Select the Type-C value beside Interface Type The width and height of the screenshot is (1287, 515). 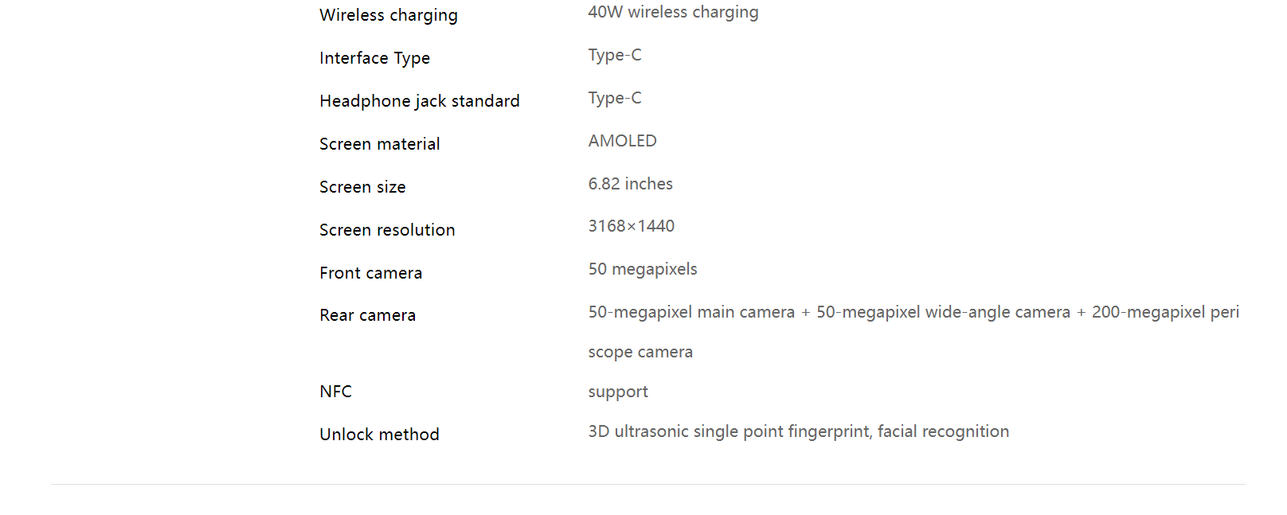point(615,55)
